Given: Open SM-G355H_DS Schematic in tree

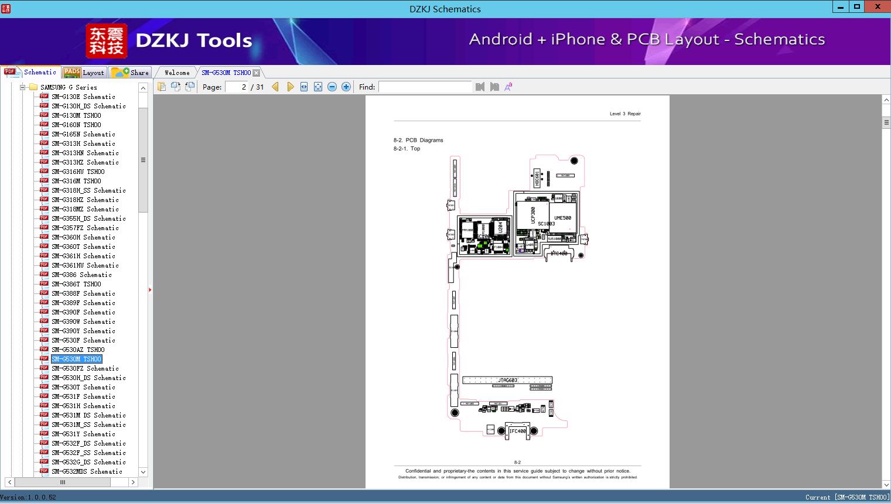Looking at the screenshot, I should (88, 218).
